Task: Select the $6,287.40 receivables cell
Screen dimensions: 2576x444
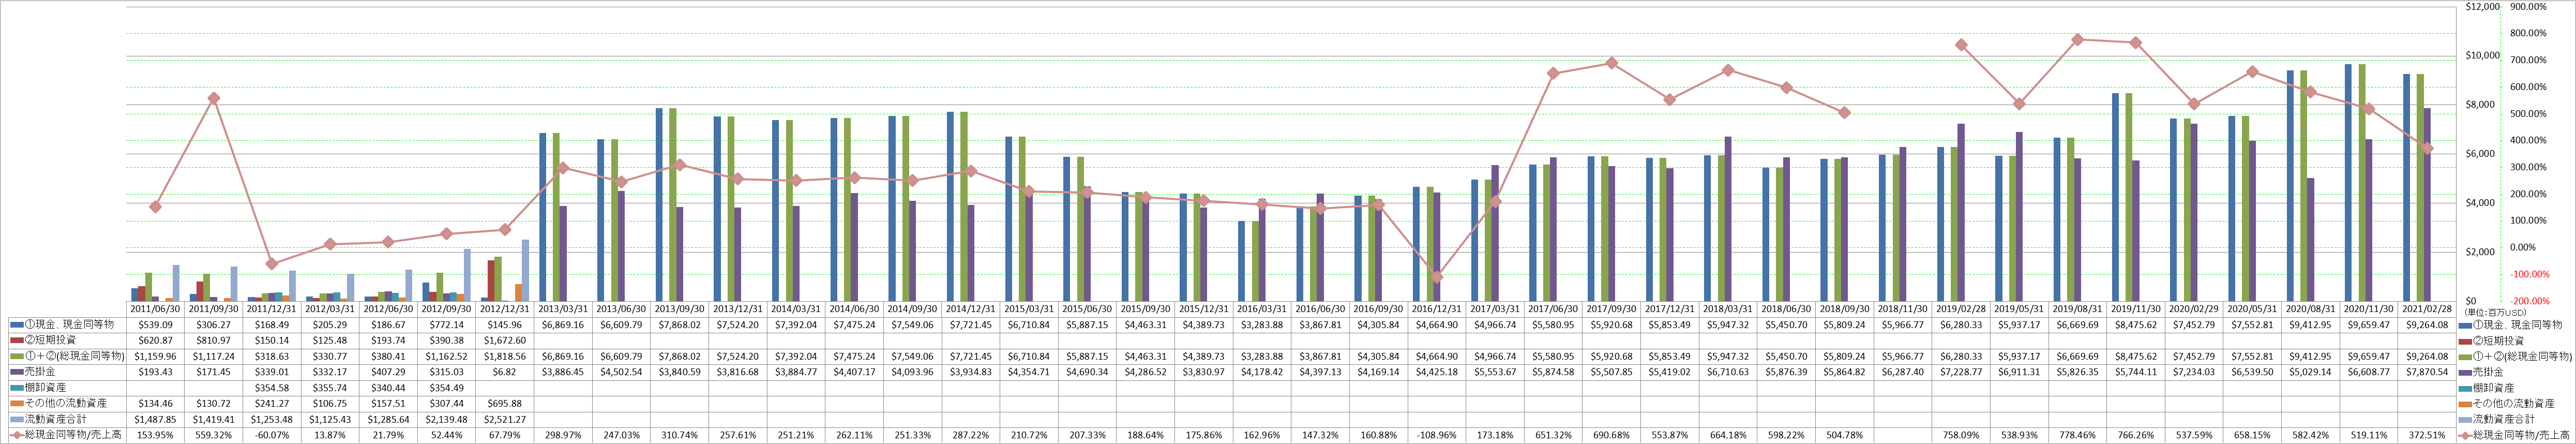Action: tap(1904, 372)
